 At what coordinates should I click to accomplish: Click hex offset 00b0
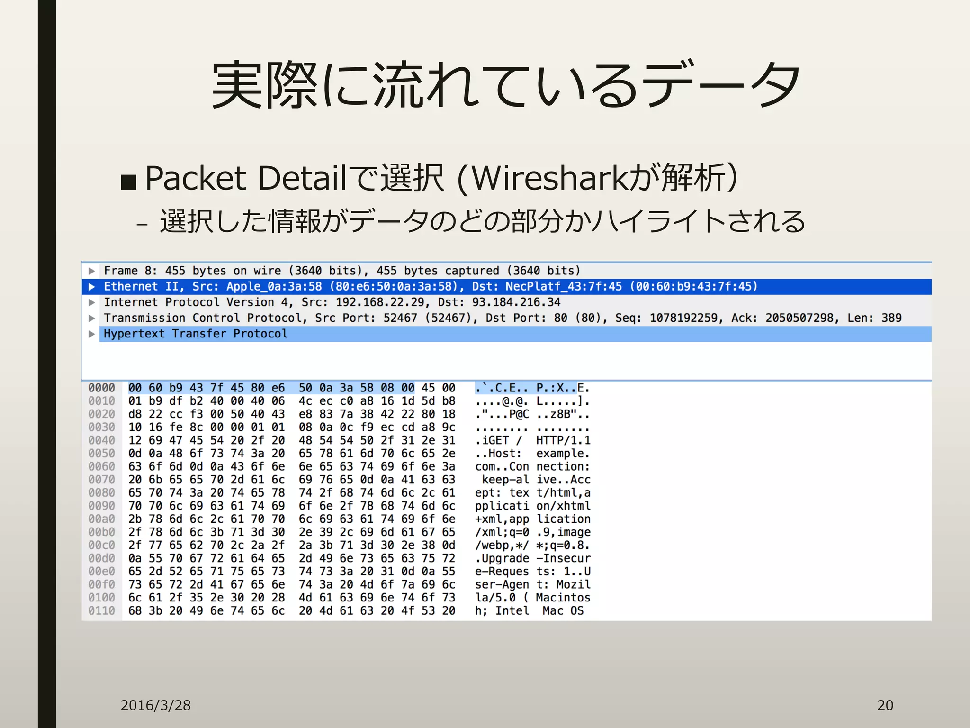click(101, 532)
